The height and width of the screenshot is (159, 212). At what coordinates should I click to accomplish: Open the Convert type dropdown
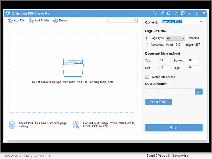pyautogui.click(x=182, y=22)
